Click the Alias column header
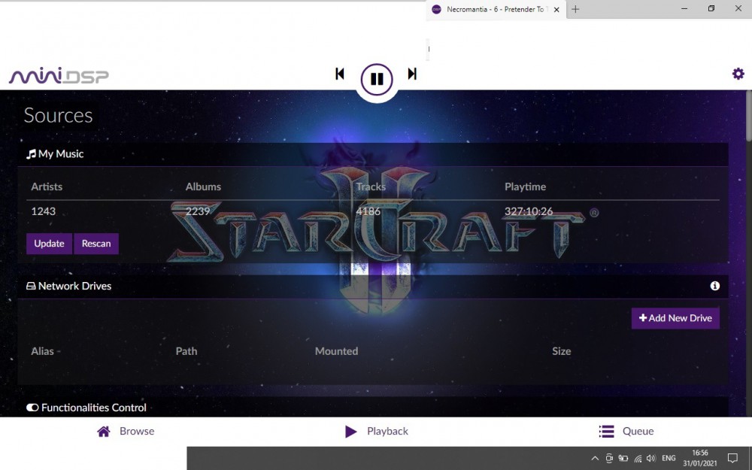Image resolution: width=752 pixels, height=470 pixels. coord(42,351)
